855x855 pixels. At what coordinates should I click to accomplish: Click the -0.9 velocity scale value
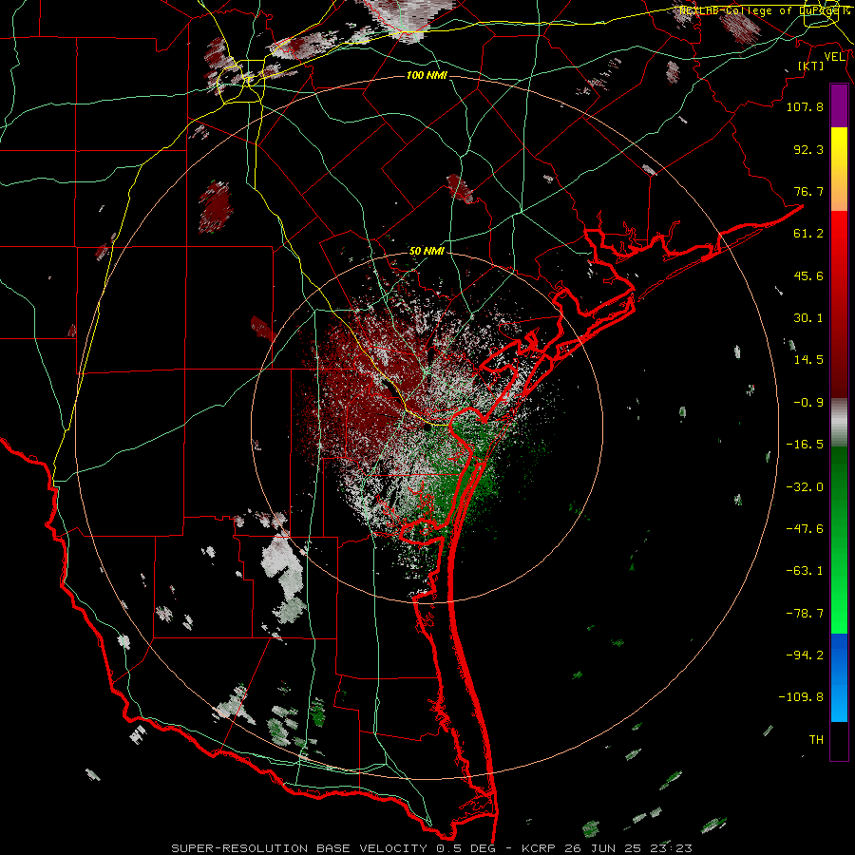click(x=808, y=403)
